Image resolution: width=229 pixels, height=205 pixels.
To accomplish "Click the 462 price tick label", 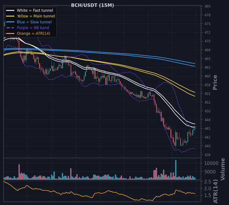I will tap(207, 67).
